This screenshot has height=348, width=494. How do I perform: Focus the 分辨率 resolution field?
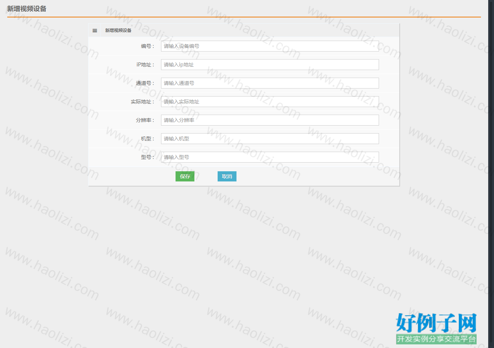270,120
